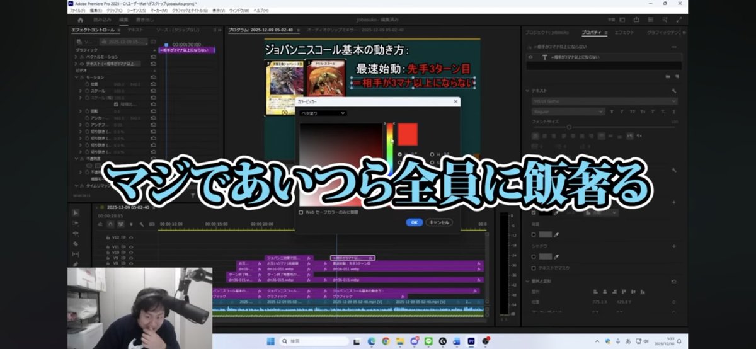The image size is (756, 349).
Task: Open the fill type dropdown in color picker
Action: (323, 113)
